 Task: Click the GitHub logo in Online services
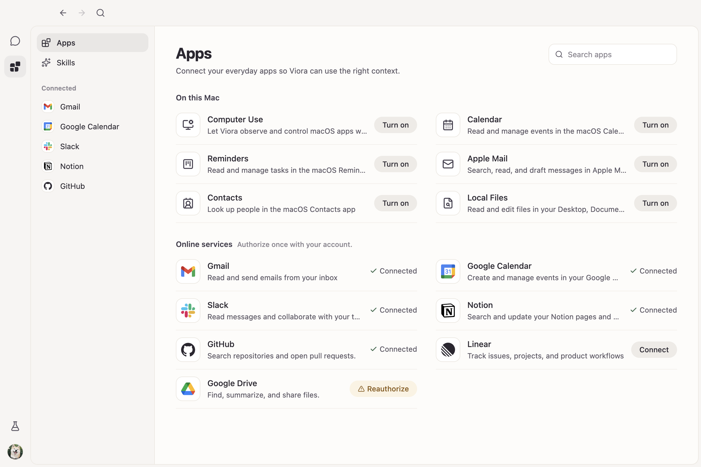[188, 350]
